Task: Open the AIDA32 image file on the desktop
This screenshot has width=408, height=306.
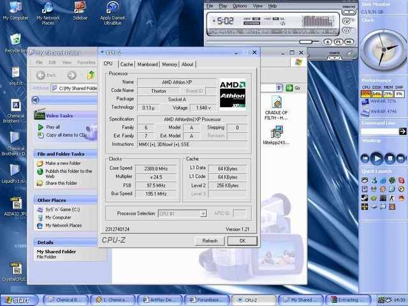Action: coord(16,207)
